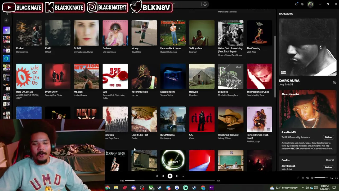Image resolution: width=339 pixels, height=191 pixels.
Task: Open the notifications bell
Action: 296,4
